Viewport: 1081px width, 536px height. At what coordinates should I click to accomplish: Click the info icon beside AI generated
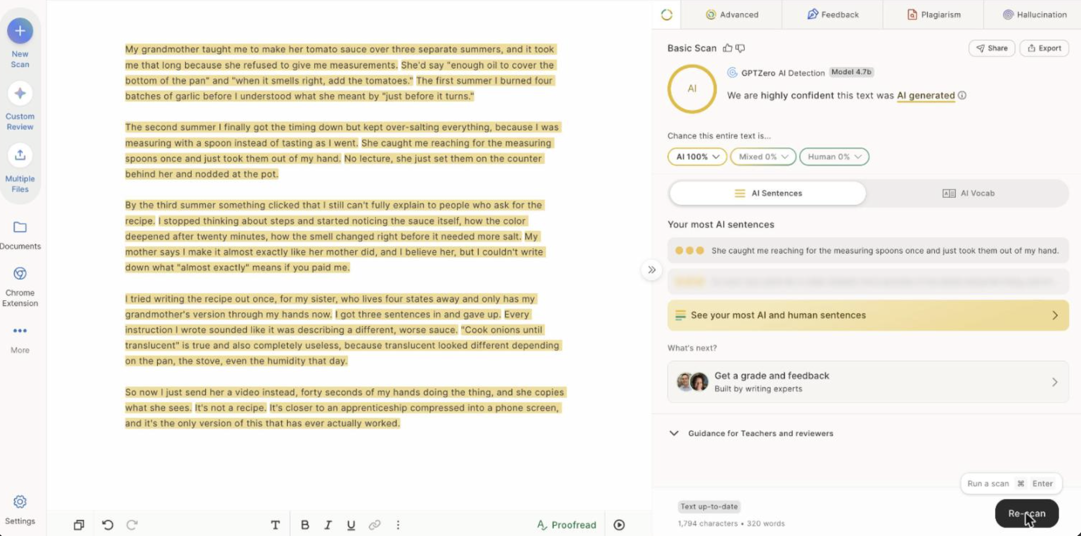[962, 95]
